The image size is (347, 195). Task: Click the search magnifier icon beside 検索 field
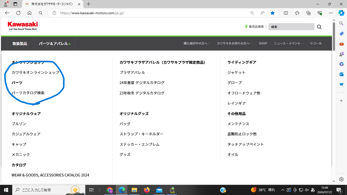[319, 27]
